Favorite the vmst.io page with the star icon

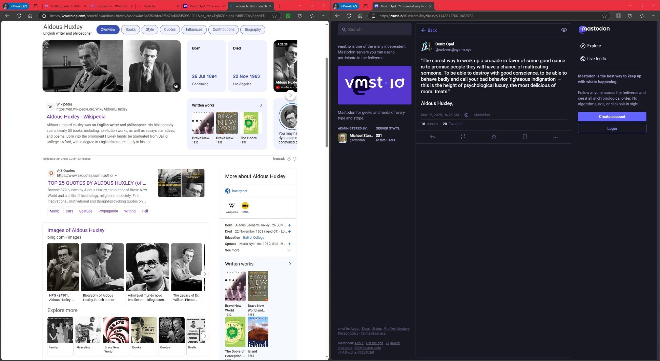coord(604,16)
